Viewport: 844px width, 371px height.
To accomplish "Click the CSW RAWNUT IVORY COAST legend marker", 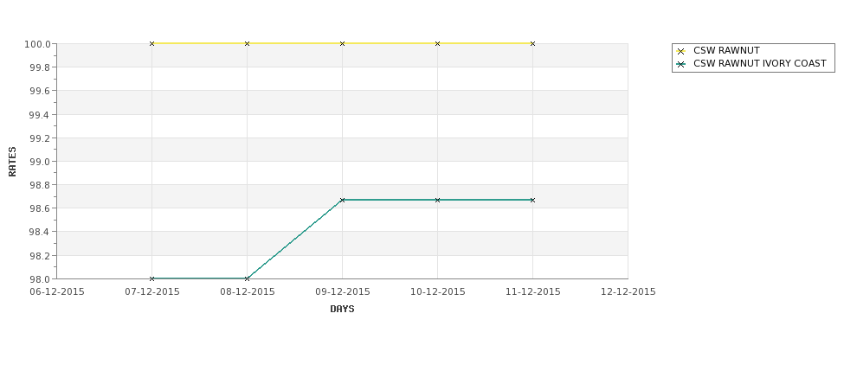I will point(681,64).
